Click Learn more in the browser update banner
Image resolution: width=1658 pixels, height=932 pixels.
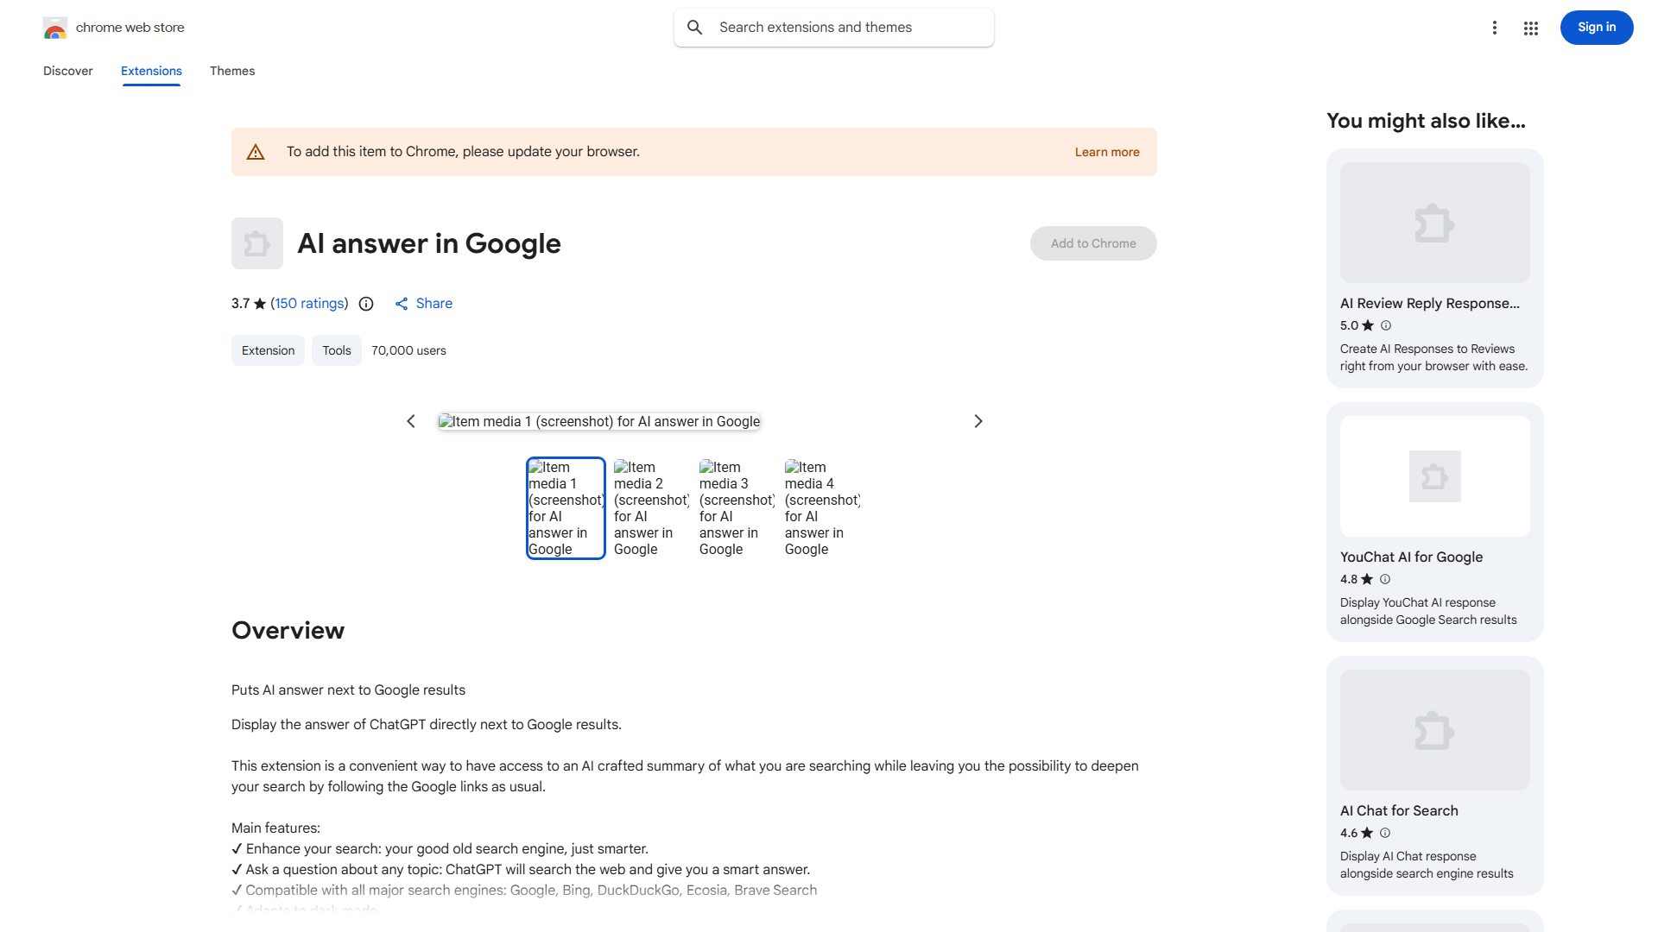click(1106, 151)
